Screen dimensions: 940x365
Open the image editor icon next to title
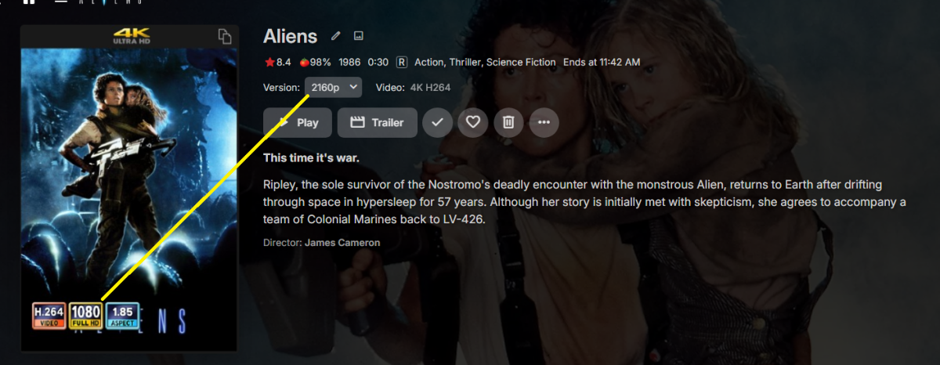point(359,36)
